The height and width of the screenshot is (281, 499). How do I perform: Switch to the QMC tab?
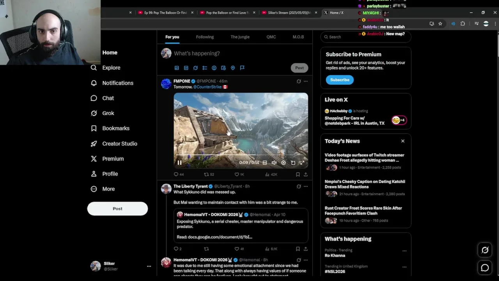271,37
